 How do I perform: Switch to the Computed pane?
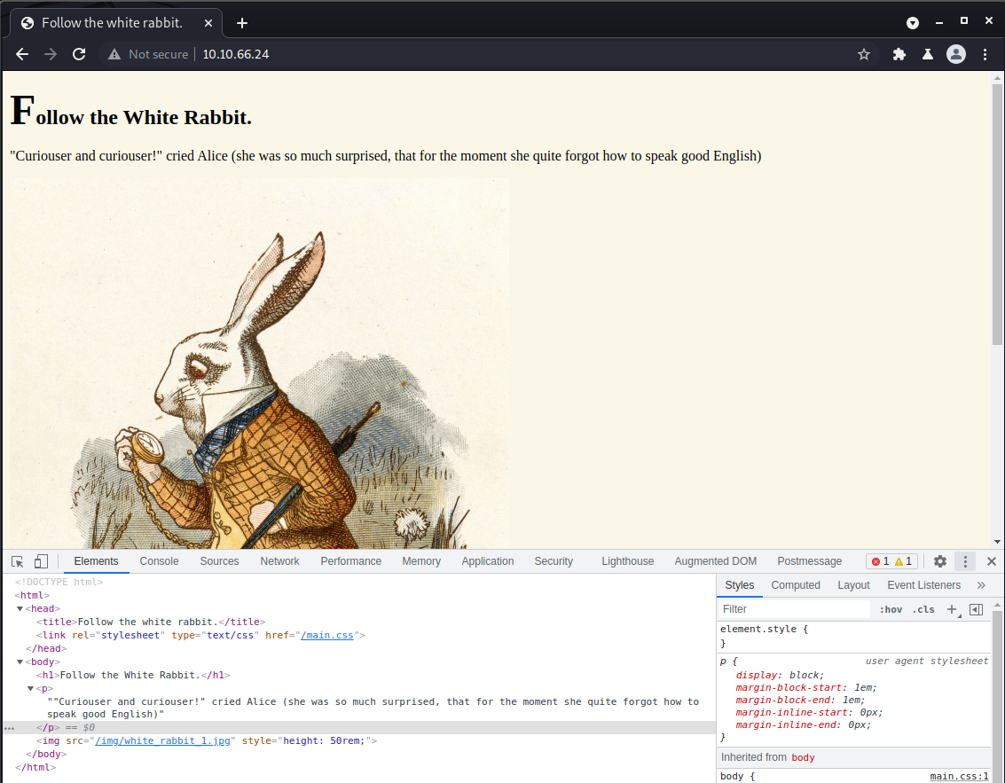[x=796, y=585]
